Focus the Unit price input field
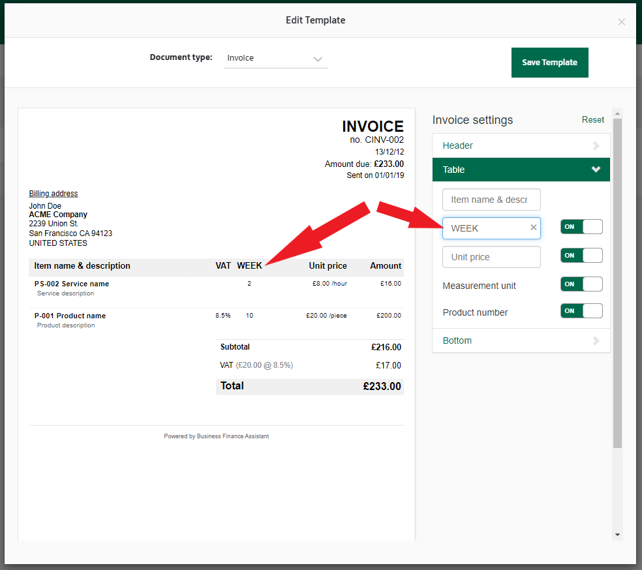Image resolution: width=642 pixels, height=570 pixels. [491, 257]
